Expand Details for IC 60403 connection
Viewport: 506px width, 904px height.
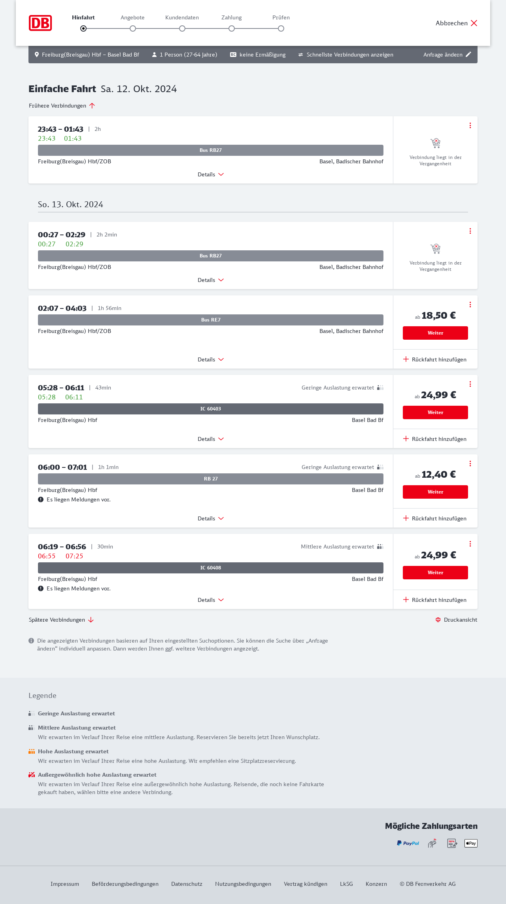pyautogui.click(x=211, y=439)
